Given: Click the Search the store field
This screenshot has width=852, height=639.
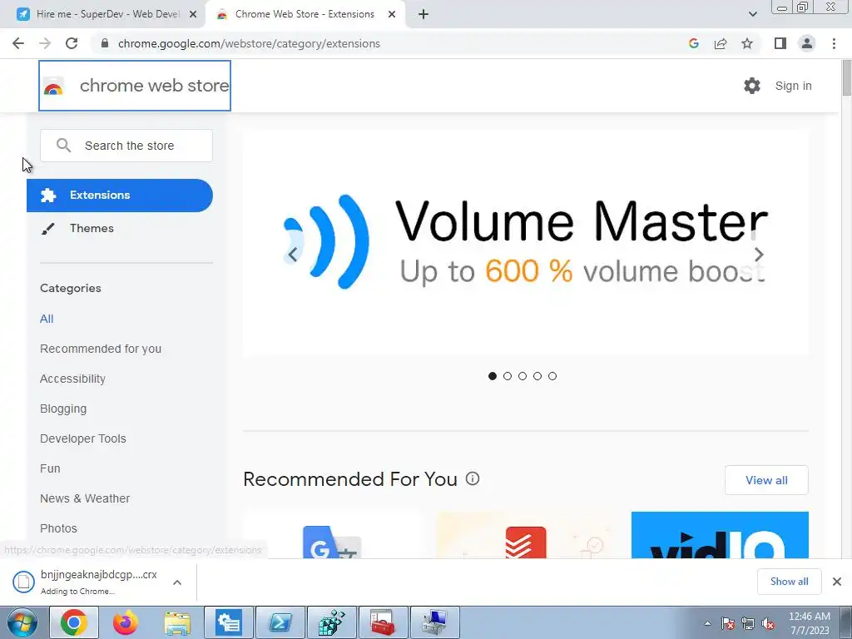Looking at the screenshot, I should [126, 146].
